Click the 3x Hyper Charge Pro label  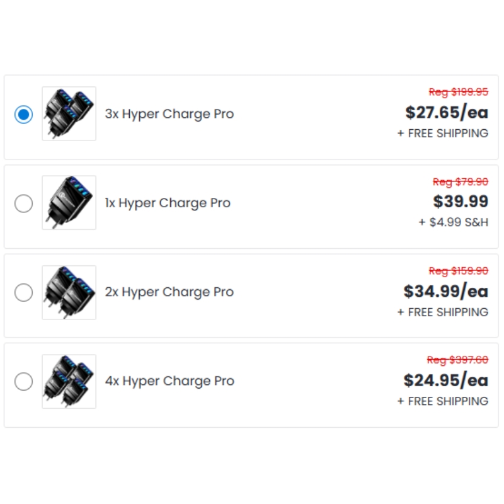[169, 114]
